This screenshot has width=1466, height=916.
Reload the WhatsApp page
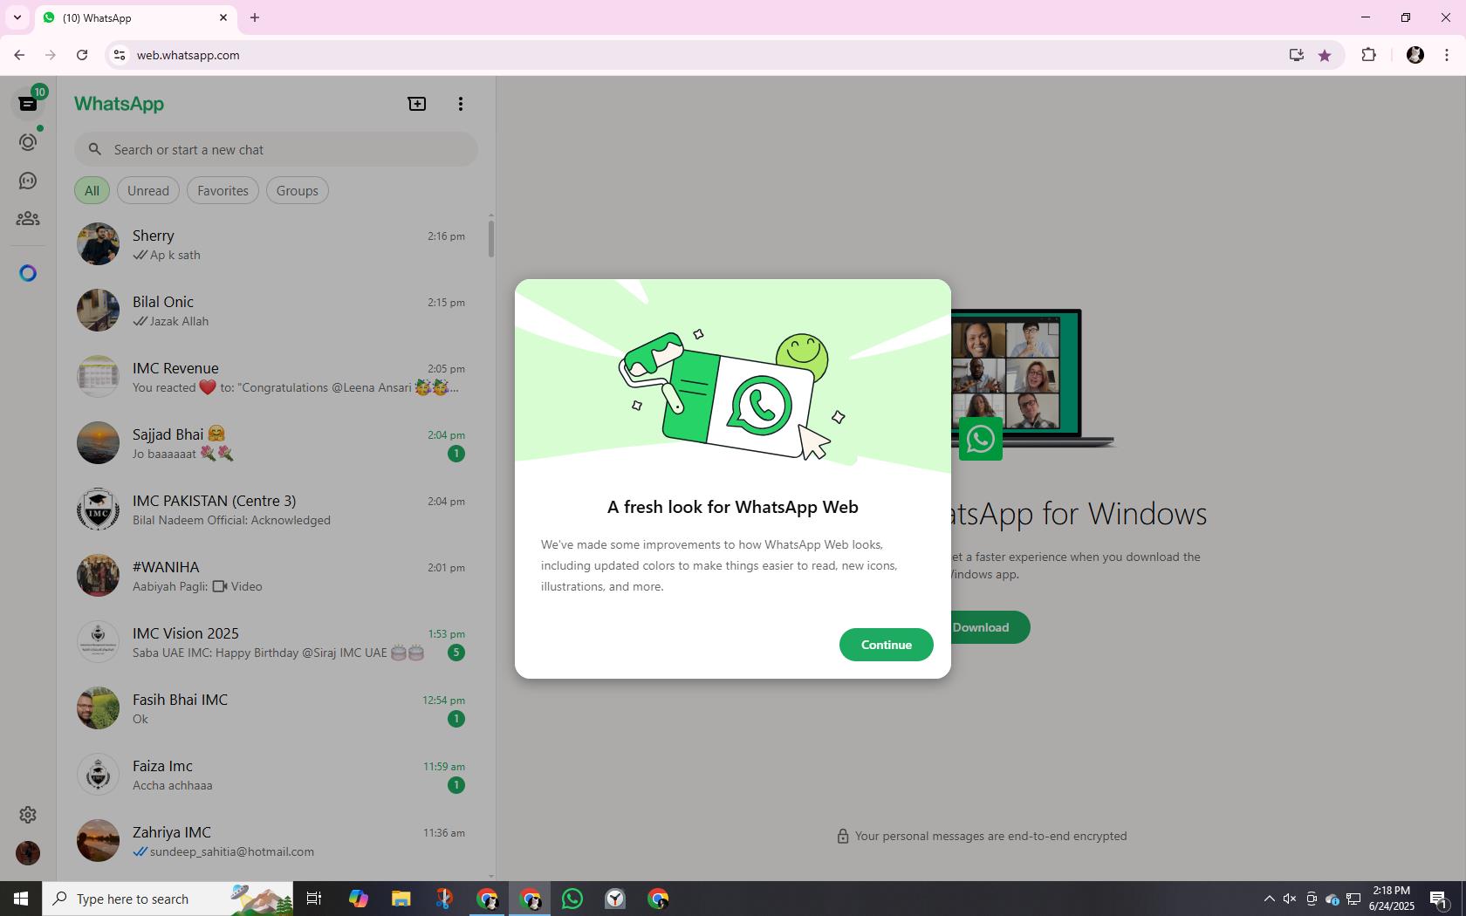click(82, 55)
